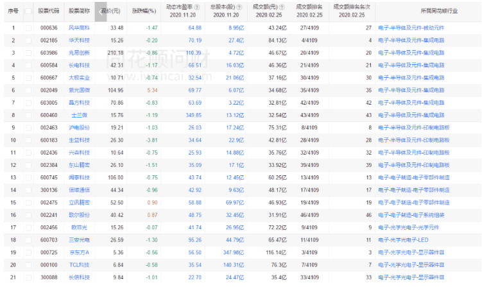Screen dimensions: 482x287
Task: Click current price 210.18
Action: click(116, 53)
